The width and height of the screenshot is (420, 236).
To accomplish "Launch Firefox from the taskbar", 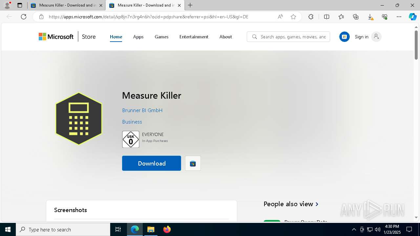I will (167, 229).
